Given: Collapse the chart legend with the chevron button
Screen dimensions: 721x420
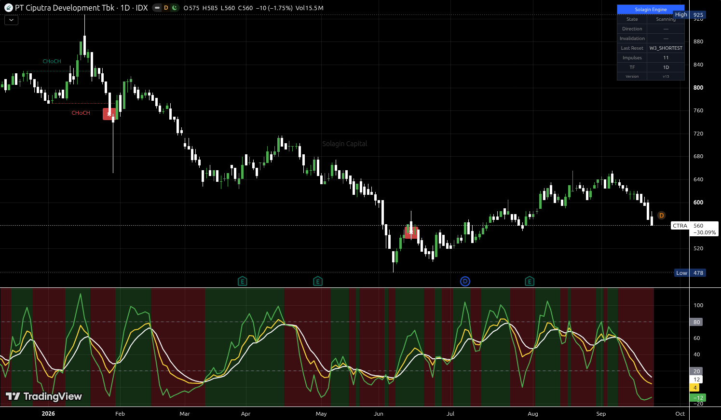Looking at the screenshot, I should 11,20.
